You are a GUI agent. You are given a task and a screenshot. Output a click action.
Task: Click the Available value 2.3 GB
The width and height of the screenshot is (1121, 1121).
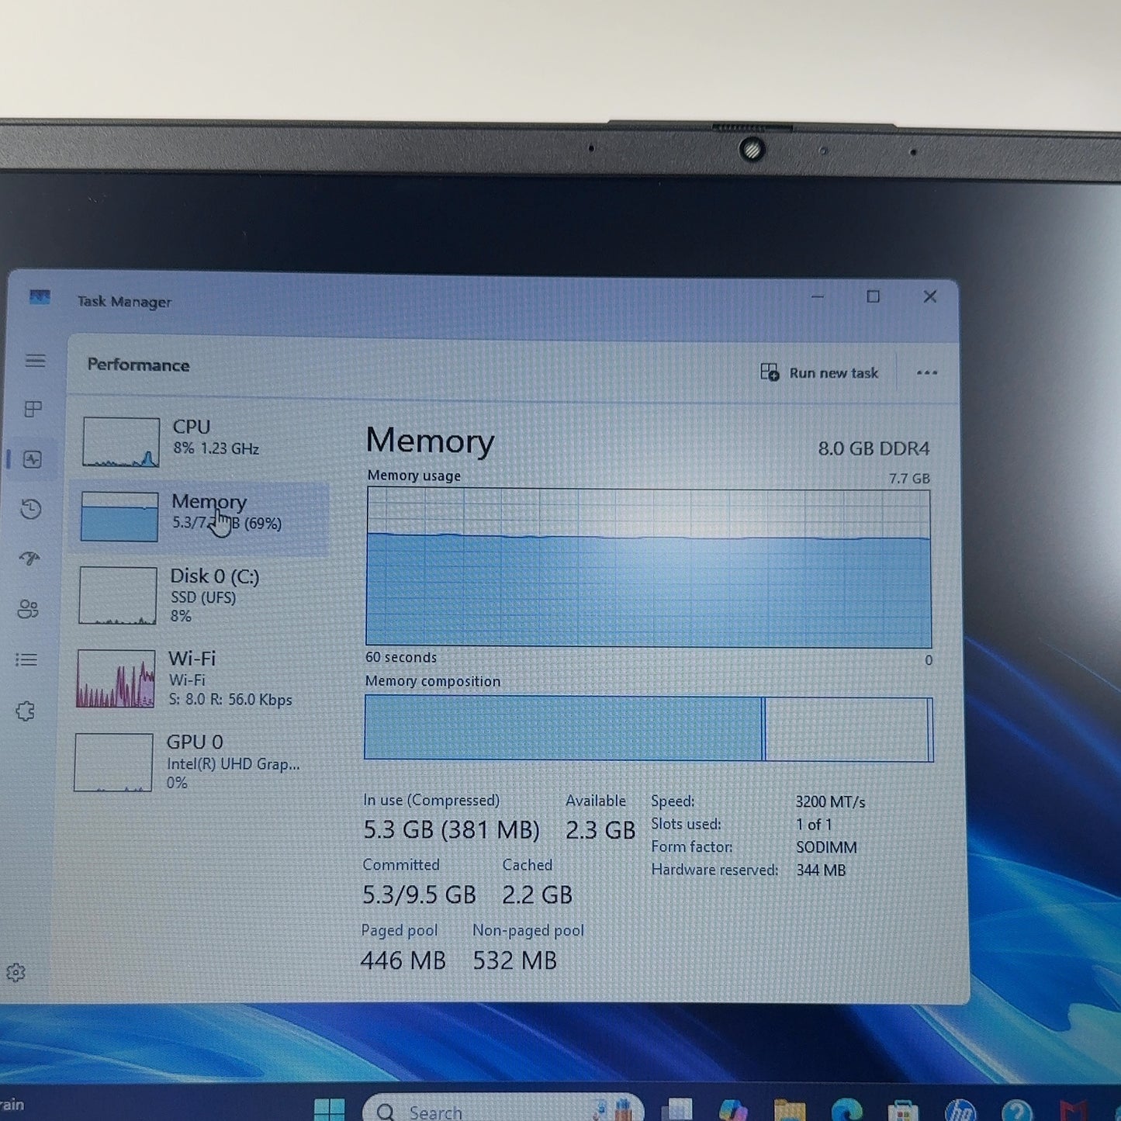pyautogui.click(x=600, y=830)
